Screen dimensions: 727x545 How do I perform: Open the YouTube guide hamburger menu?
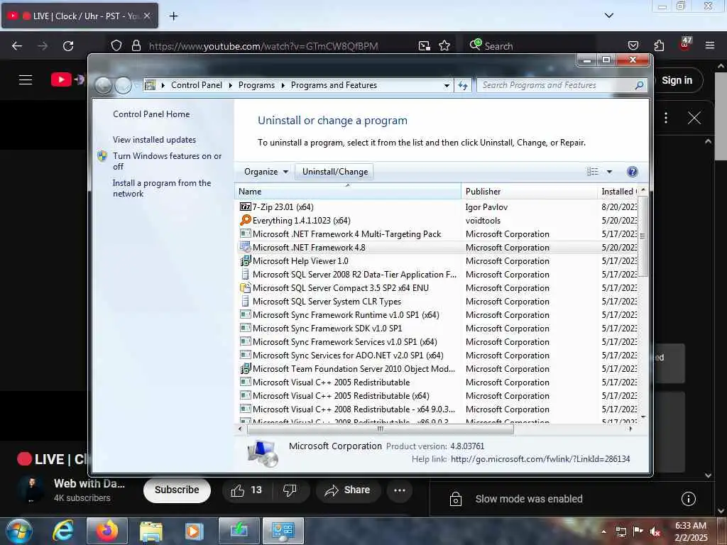[x=26, y=79]
